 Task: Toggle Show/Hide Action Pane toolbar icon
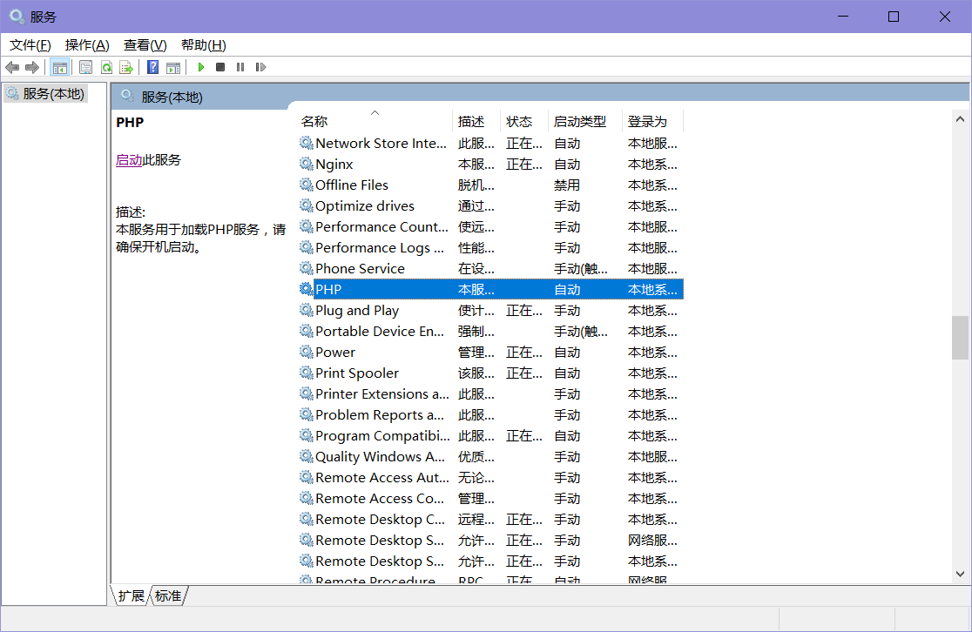pos(173,67)
